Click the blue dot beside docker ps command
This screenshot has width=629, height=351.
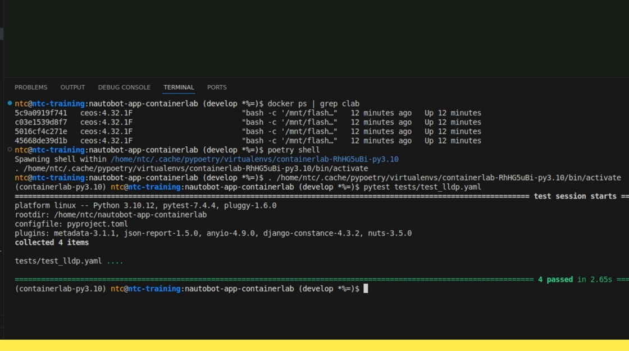(x=10, y=103)
